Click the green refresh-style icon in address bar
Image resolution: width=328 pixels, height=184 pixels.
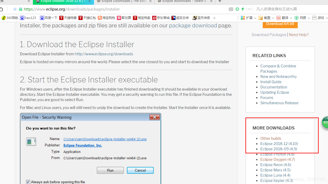coord(237,9)
